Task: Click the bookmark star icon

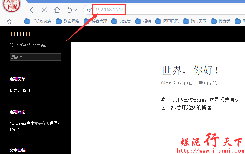Action: click(9, 21)
